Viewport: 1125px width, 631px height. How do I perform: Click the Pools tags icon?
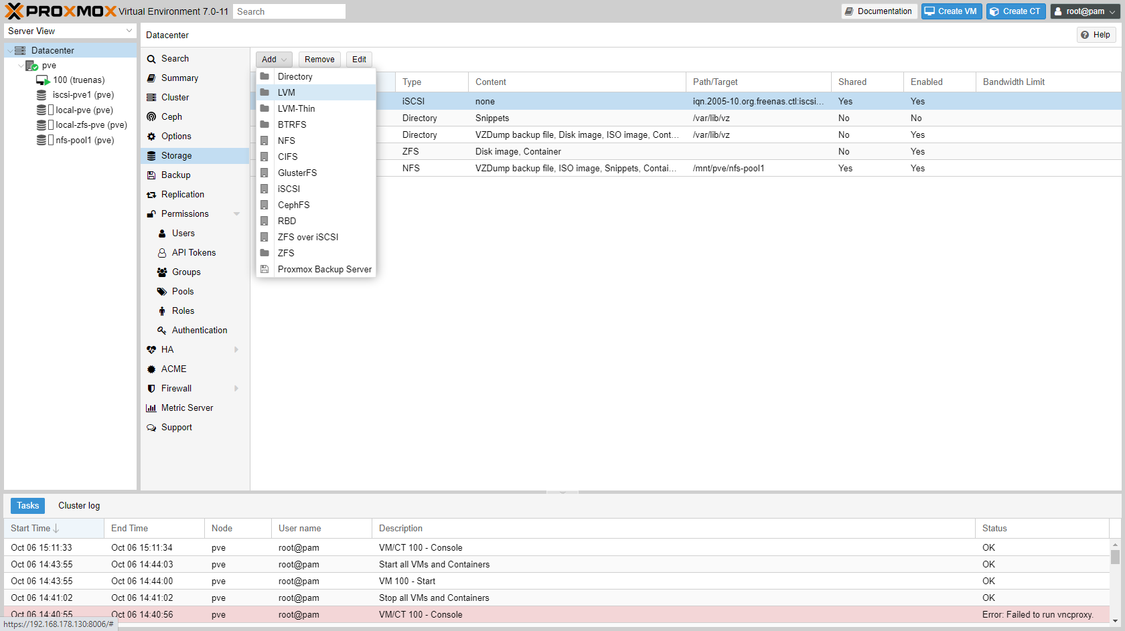coord(162,292)
